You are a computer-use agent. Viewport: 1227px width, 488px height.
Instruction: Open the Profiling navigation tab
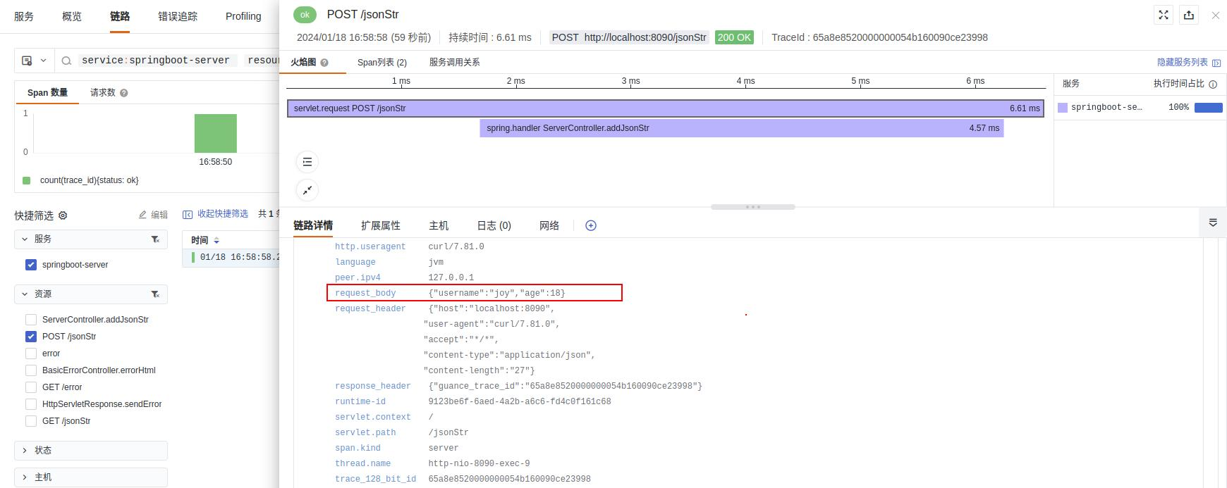point(243,16)
